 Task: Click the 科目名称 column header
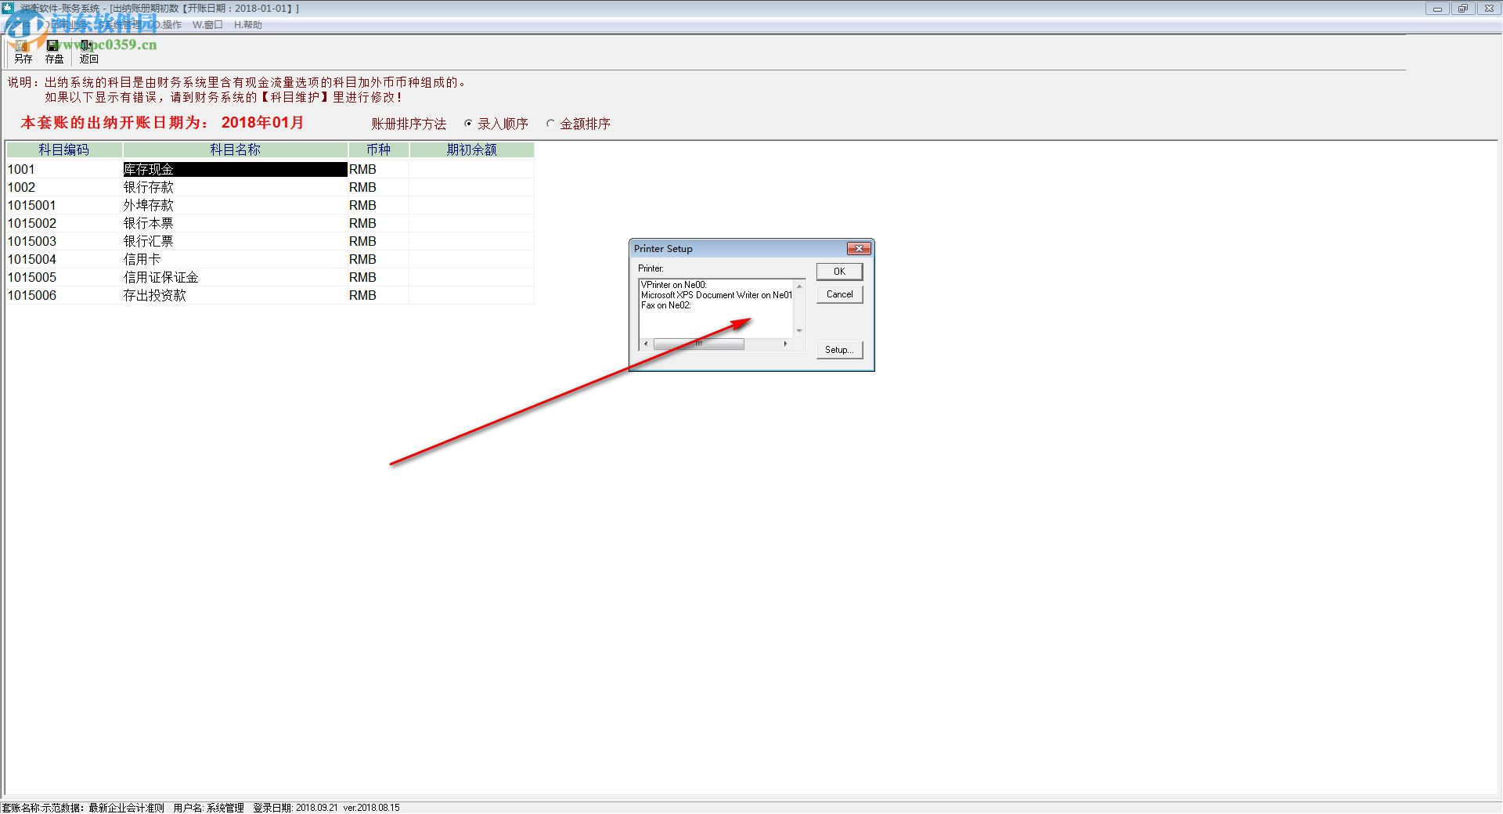pos(235,149)
